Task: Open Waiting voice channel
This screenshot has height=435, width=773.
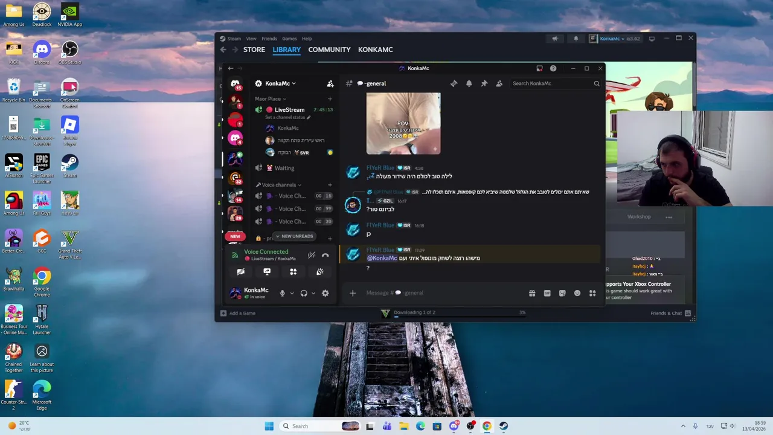Action: [x=284, y=168]
